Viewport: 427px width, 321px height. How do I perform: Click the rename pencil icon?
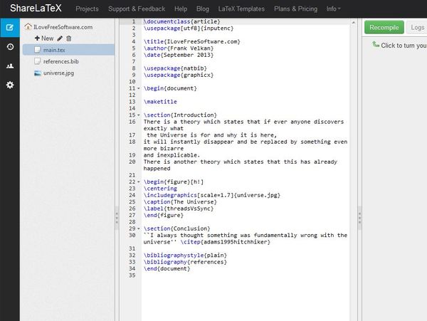[60, 38]
